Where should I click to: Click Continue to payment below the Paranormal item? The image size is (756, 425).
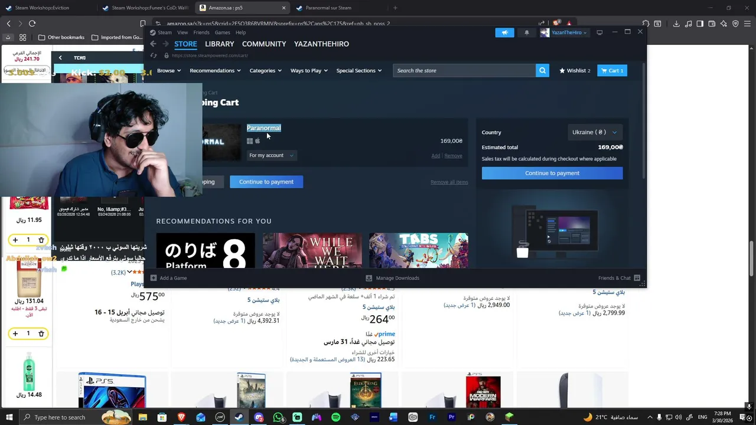tap(266, 182)
